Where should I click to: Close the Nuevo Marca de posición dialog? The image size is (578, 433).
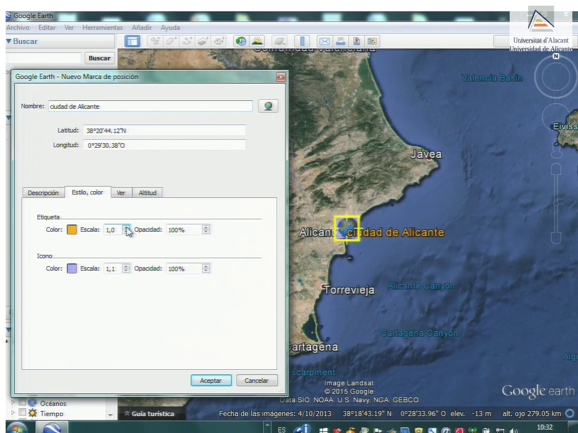tap(281, 77)
